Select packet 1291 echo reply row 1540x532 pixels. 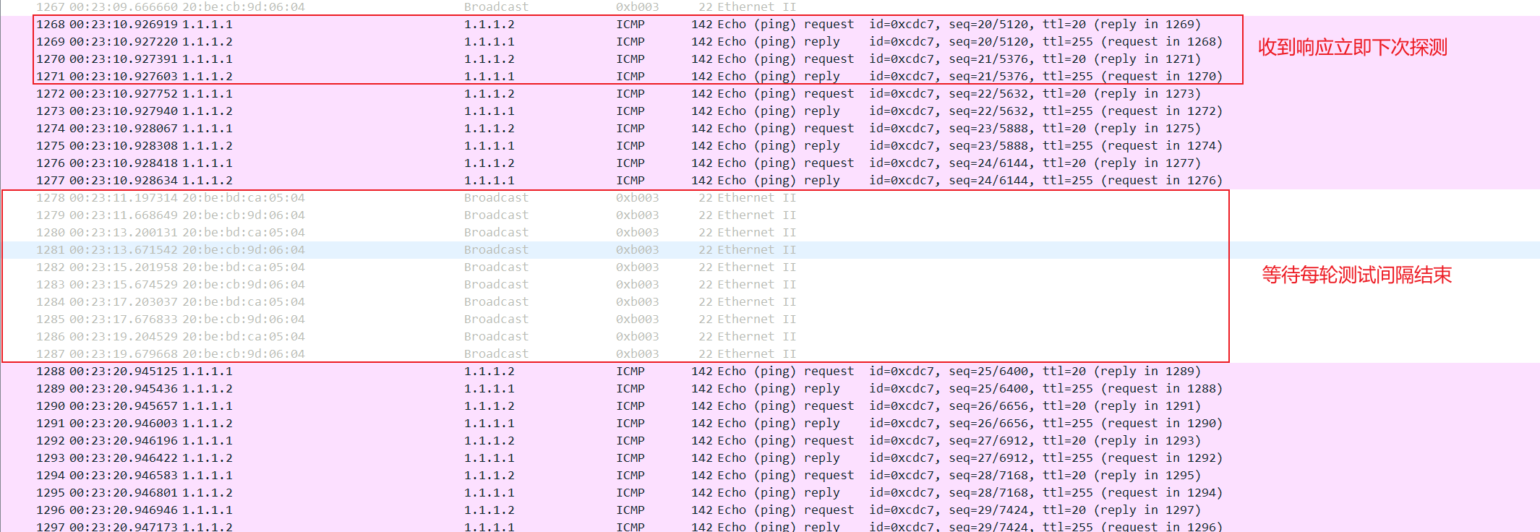tap(629, 424)
